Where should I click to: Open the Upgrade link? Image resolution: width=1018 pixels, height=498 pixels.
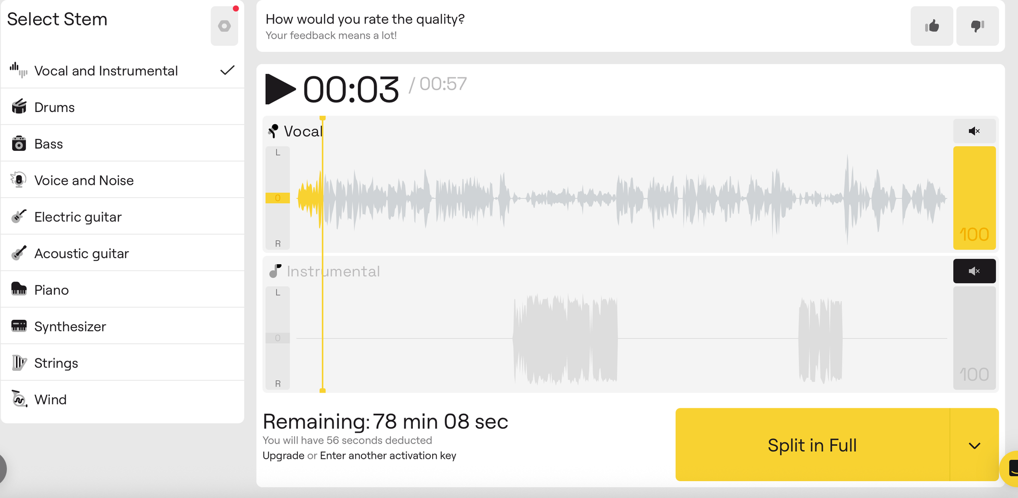[284, 455]
